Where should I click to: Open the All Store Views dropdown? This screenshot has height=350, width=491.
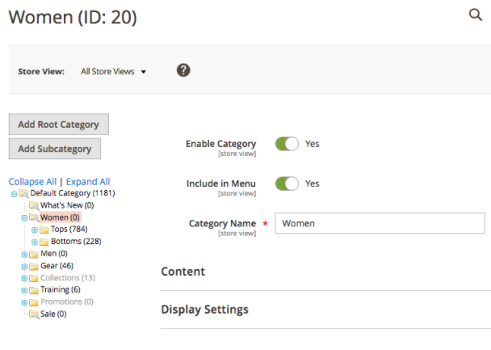(114, 71)
